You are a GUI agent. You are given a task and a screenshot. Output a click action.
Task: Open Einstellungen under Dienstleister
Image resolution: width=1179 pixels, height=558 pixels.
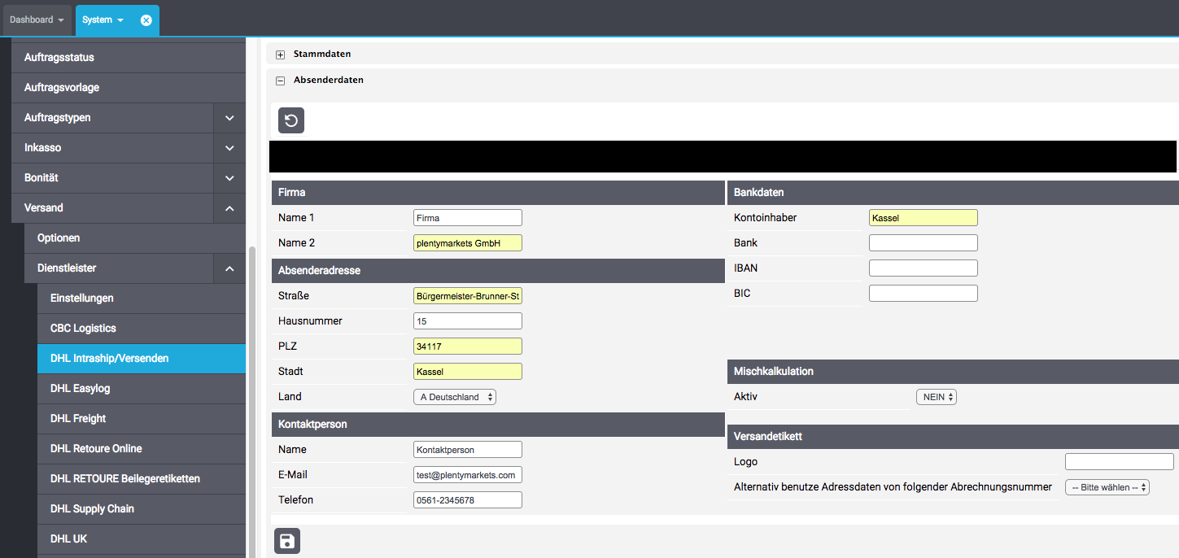142,299
